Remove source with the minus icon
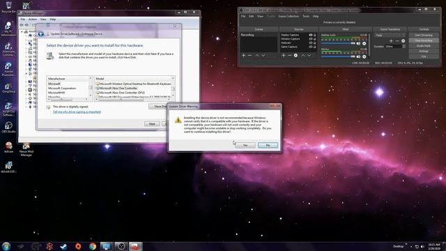 pyautogui.click(x=290, y=56)
